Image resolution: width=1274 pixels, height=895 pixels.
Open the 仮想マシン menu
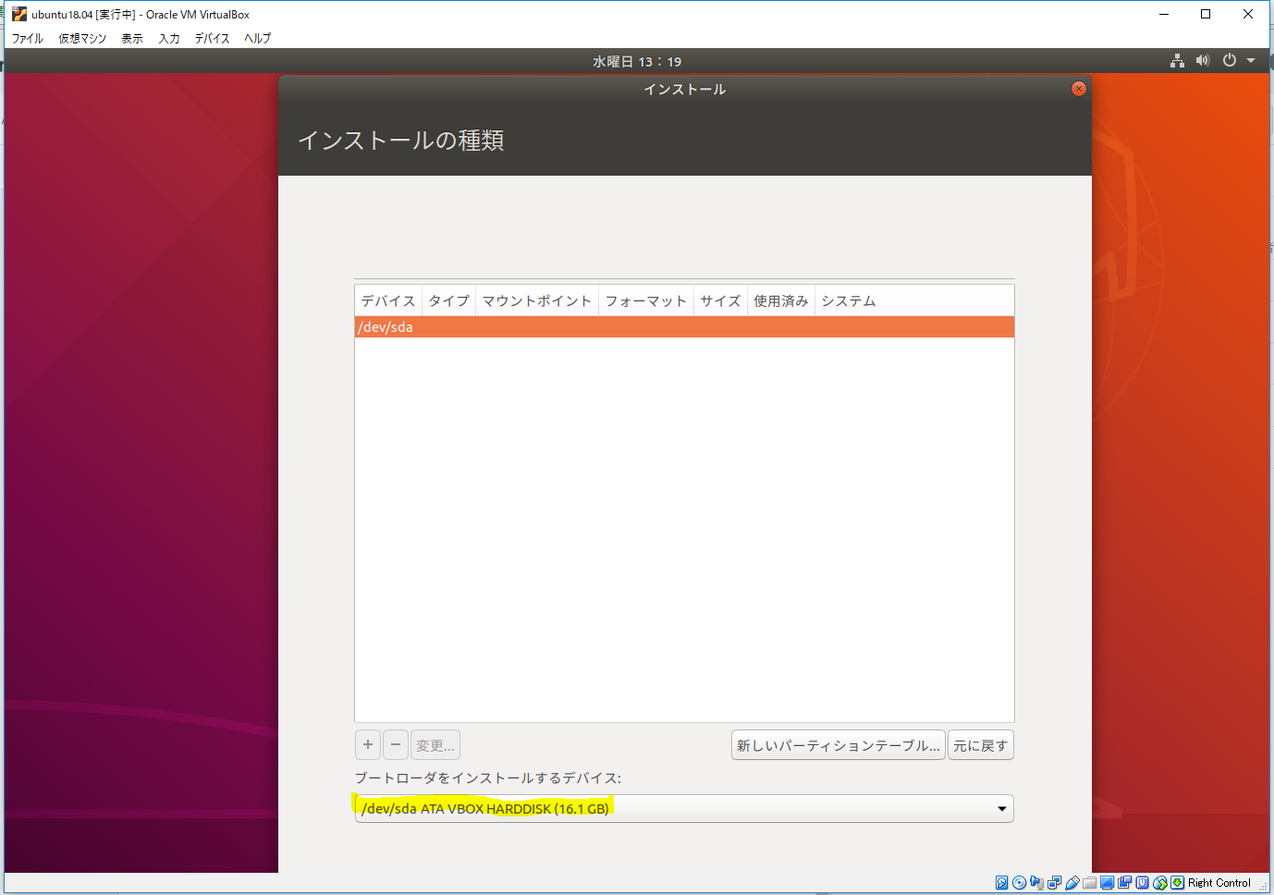pyautogui.click(x=82, y=38)
